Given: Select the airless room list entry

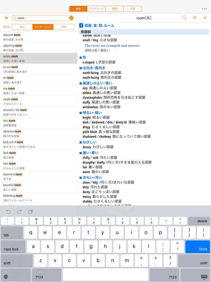Looking at the screenshot, I should [38, 58].
